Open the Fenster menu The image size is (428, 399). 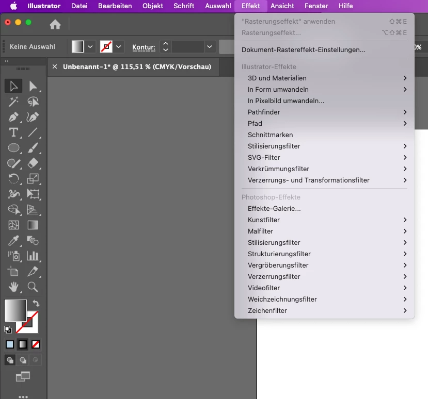coord(316,6)
